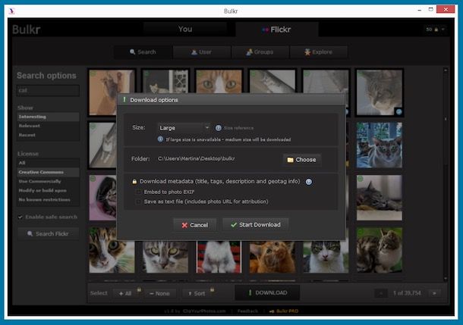Click Select All button in bottom bar
The image size is (463, 325).
click(x=125, y=293)
